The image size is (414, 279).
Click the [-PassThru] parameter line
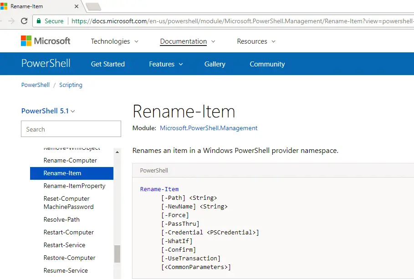point(180,224)
